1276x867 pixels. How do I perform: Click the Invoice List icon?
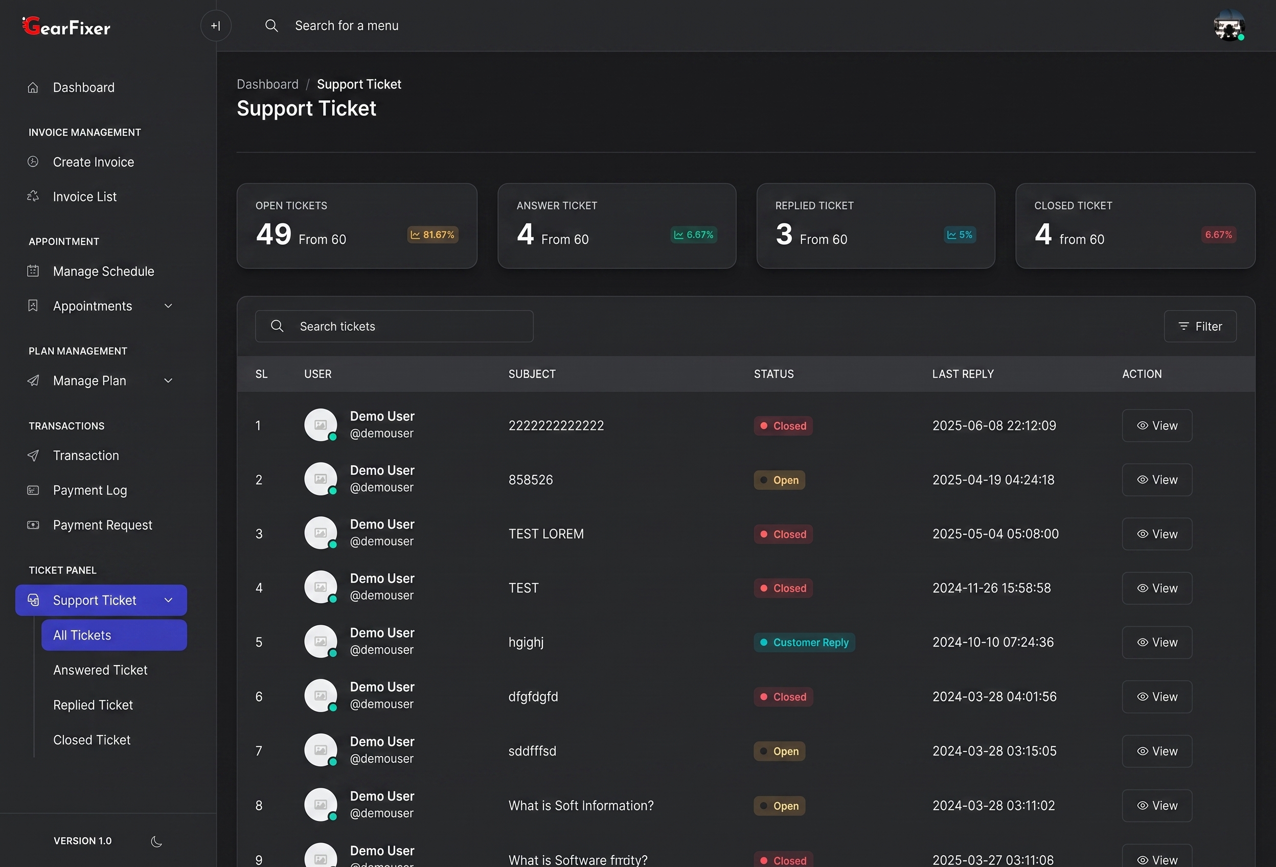(x=33, y=197)
